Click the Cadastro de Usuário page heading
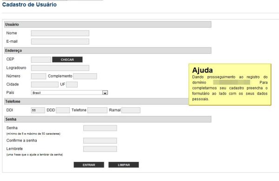 point(29,5)
